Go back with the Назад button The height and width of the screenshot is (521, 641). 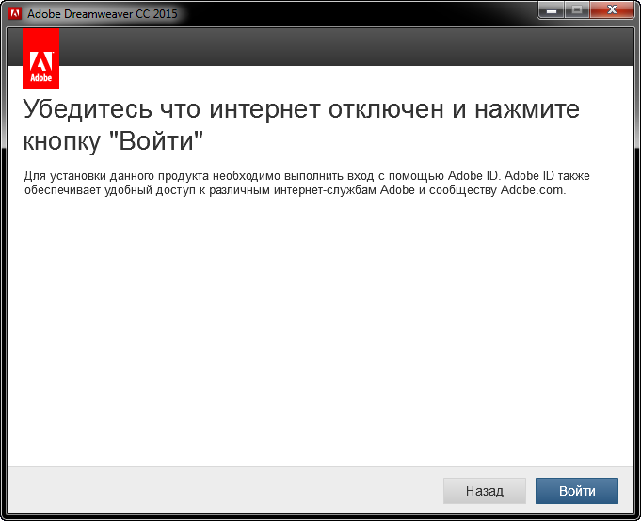click(x=485, y=491)
